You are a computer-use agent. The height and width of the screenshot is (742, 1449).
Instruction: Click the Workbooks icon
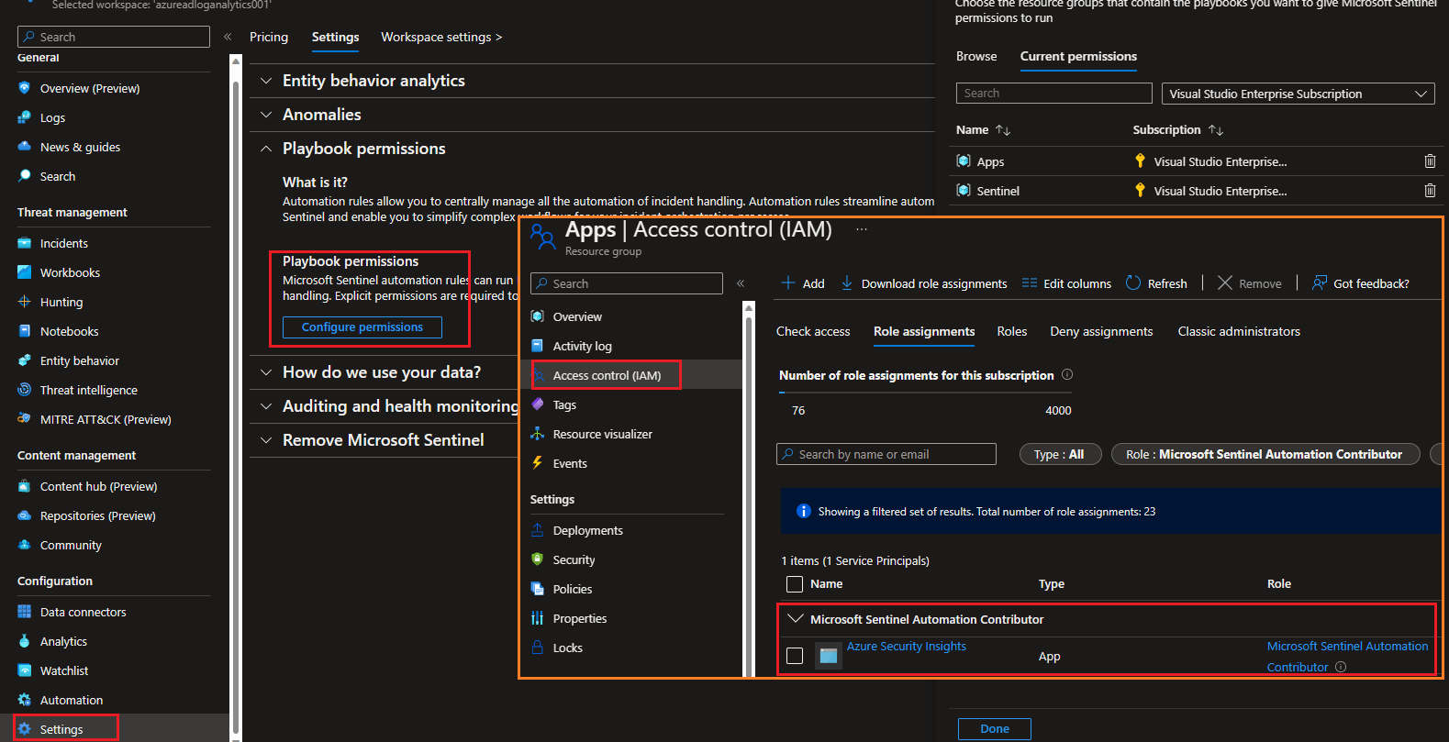tap(25, 272)
